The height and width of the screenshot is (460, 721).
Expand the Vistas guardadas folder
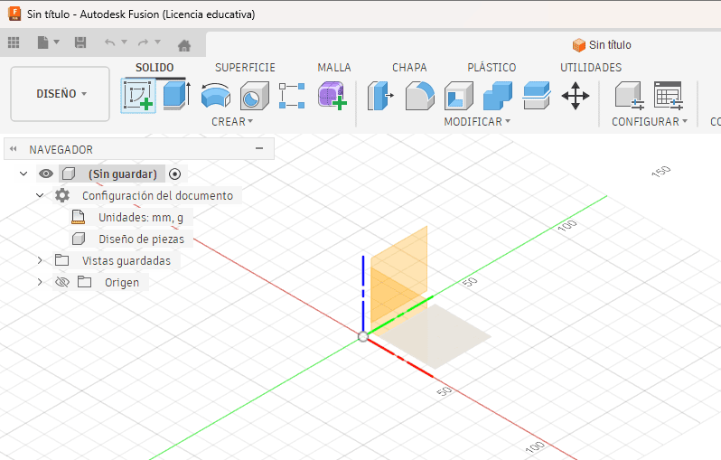(x=40, y=261)
